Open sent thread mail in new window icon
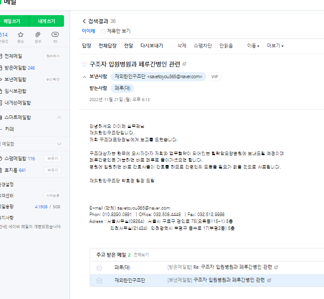The image size is (324, 299). click(269, 280)
